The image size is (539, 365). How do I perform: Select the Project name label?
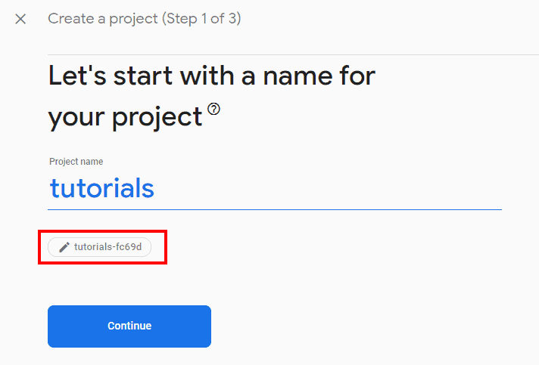point(76,161)
